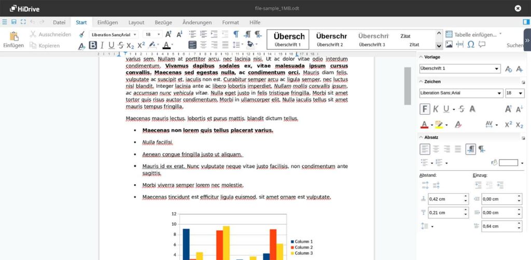Click the shadow text icon in the Zeichen panel

point(472,109)
